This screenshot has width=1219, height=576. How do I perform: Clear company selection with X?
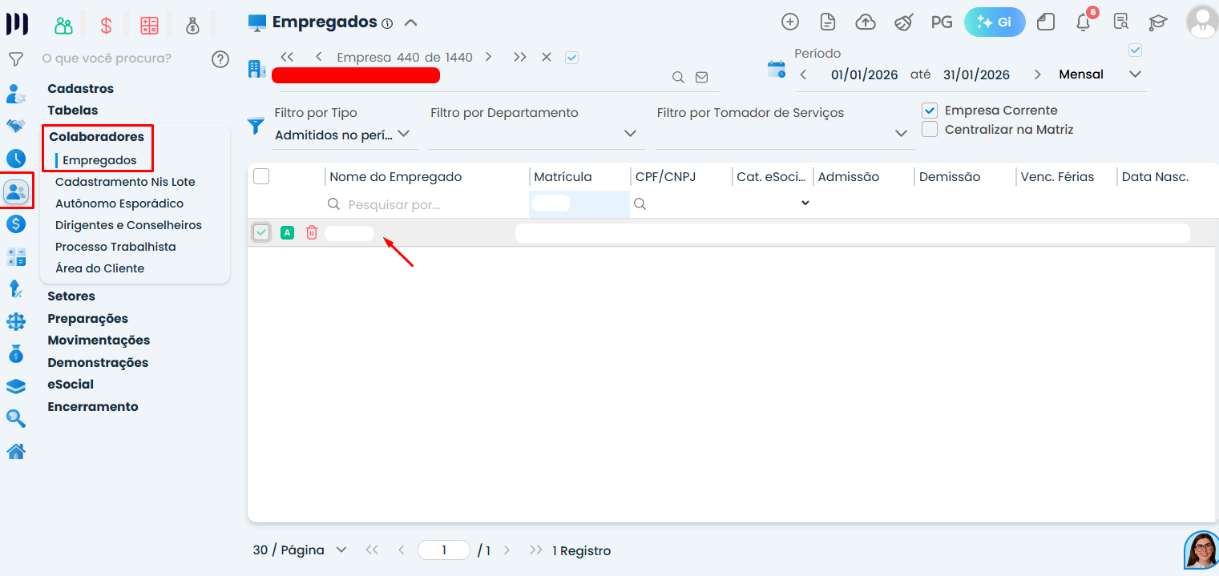(547, 58)
